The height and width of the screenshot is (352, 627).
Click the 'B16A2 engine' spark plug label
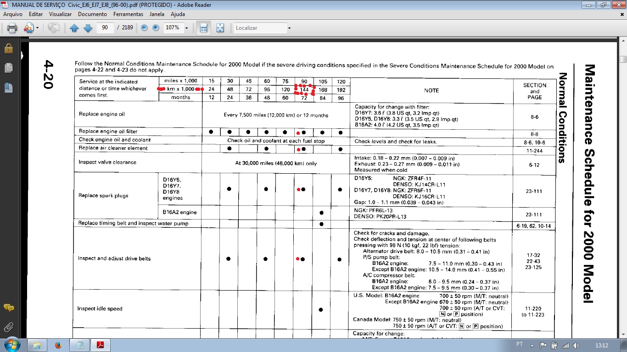180,213
